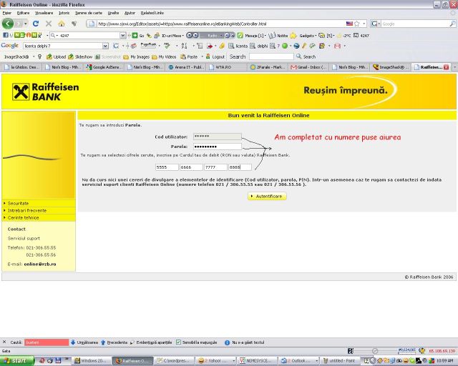
Task: Open the Editare menu
Action: (23, 13)
